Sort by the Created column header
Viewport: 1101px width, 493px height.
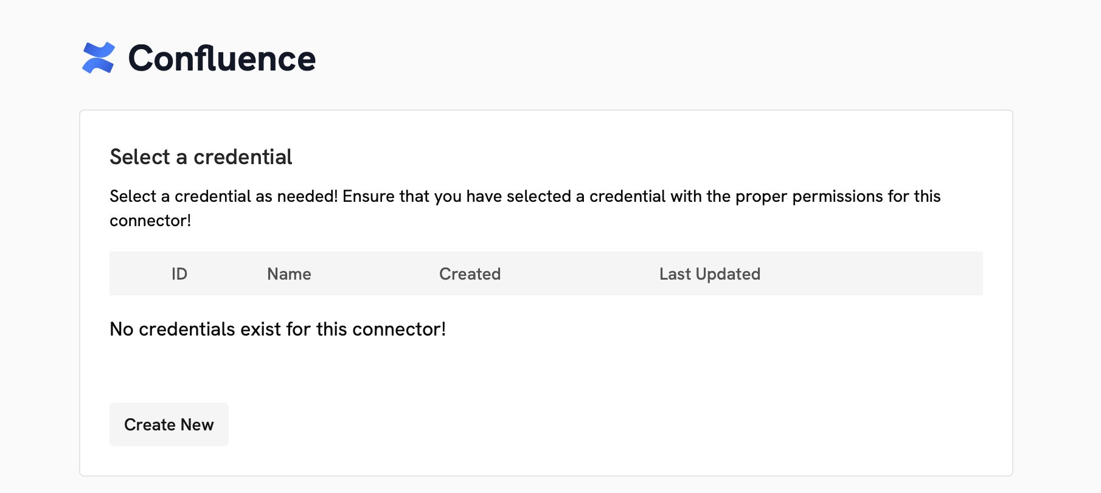pos(470,274)
